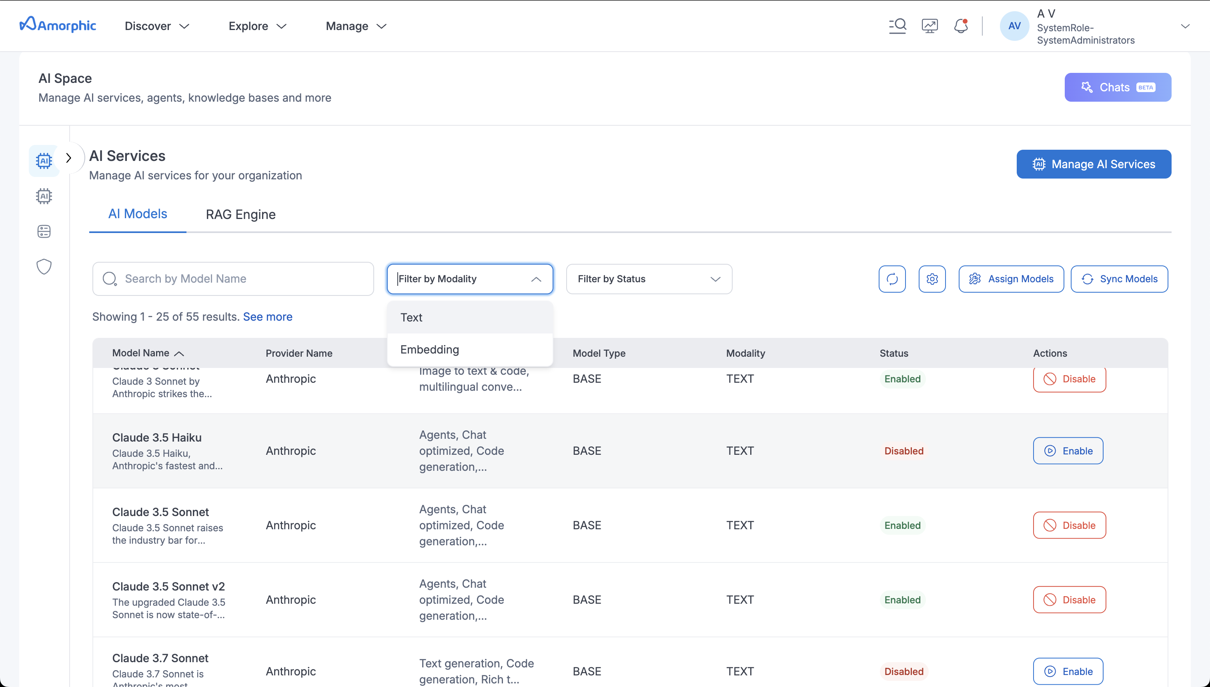The image size is (1210, 687).
Task: Expand the Discover navigation menu
Action: tap(157, 26)
